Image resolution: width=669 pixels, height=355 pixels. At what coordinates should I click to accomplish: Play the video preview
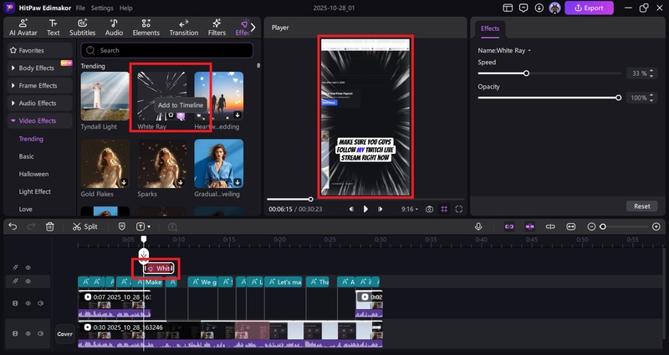(x=365, y=210)
